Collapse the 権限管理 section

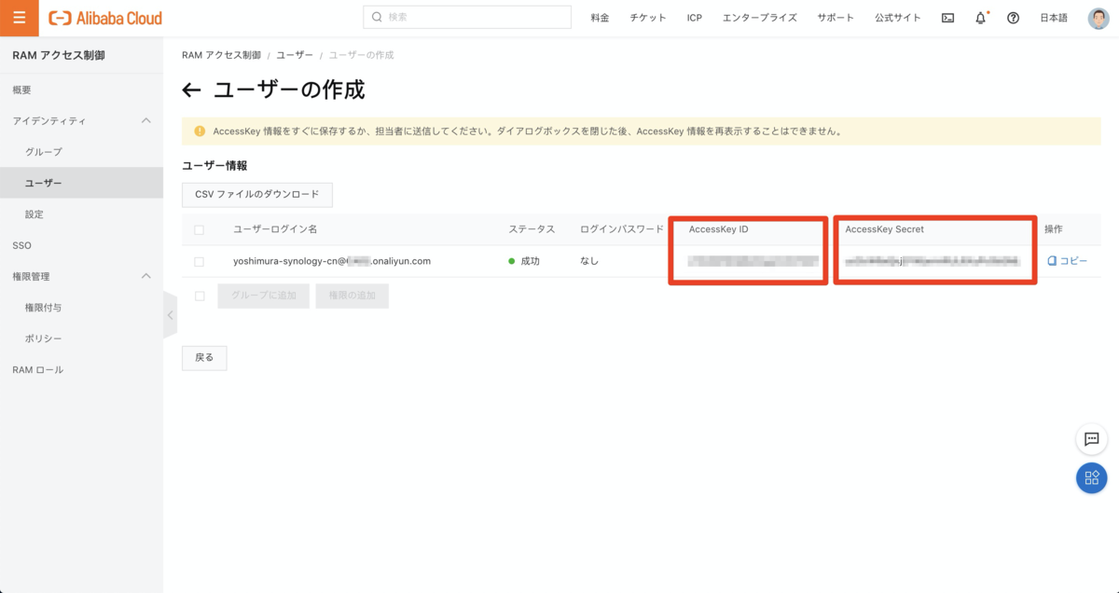click(x=145, y=277)
